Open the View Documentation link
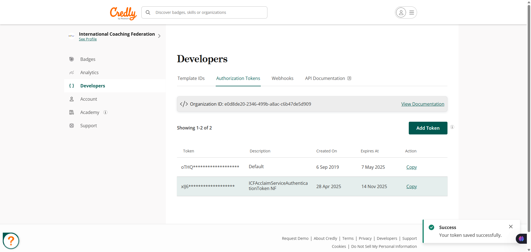This screenshot has width=531, height=252. (423, 104)
